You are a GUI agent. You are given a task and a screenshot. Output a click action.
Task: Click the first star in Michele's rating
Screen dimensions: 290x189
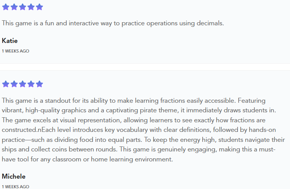(6, 84)
